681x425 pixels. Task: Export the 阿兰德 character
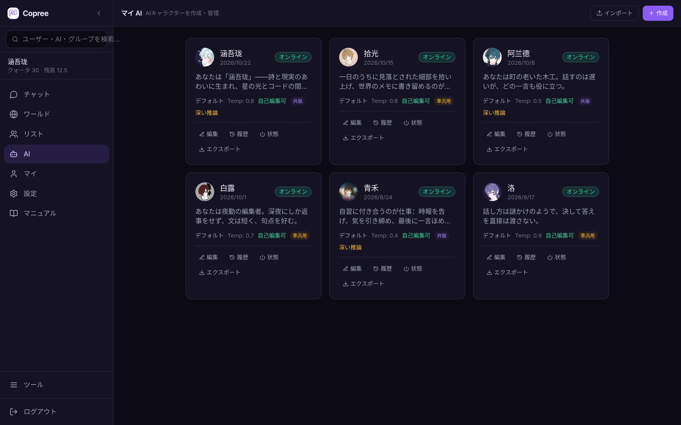(x=507, y=149)
